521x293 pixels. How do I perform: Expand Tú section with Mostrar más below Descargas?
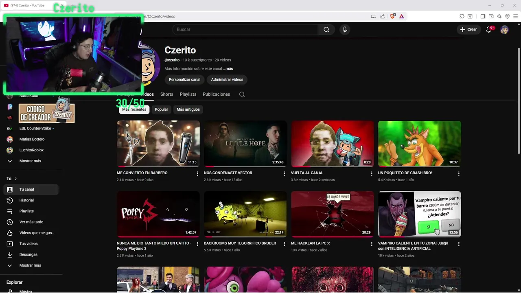(31, 265)
